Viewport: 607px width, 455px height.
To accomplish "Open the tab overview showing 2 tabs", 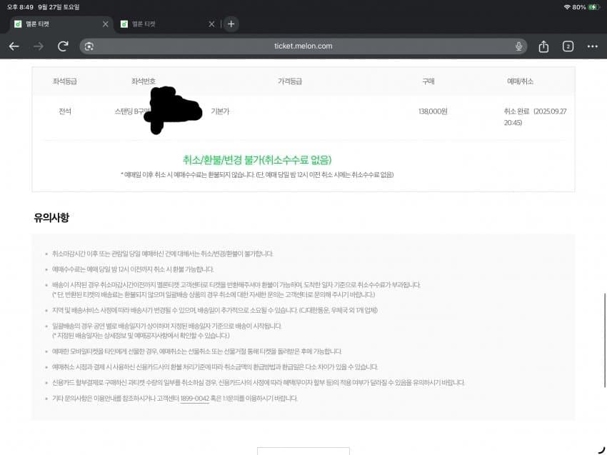I will (x=568, y=46).
